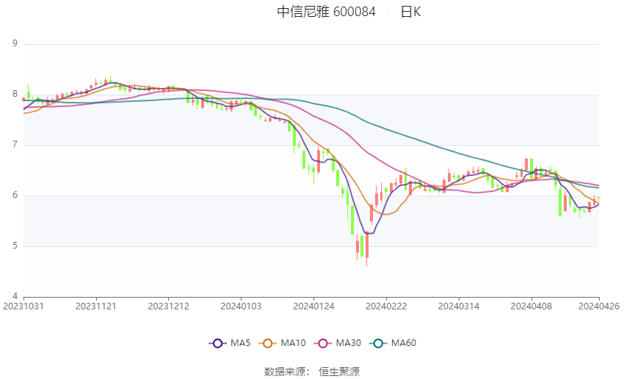Click the x-axis date label 20240124

coord(313,306)
